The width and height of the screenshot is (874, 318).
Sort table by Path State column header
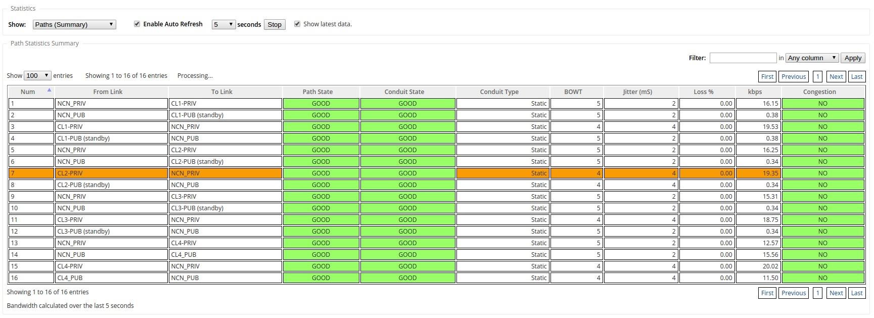pos(317,92)
